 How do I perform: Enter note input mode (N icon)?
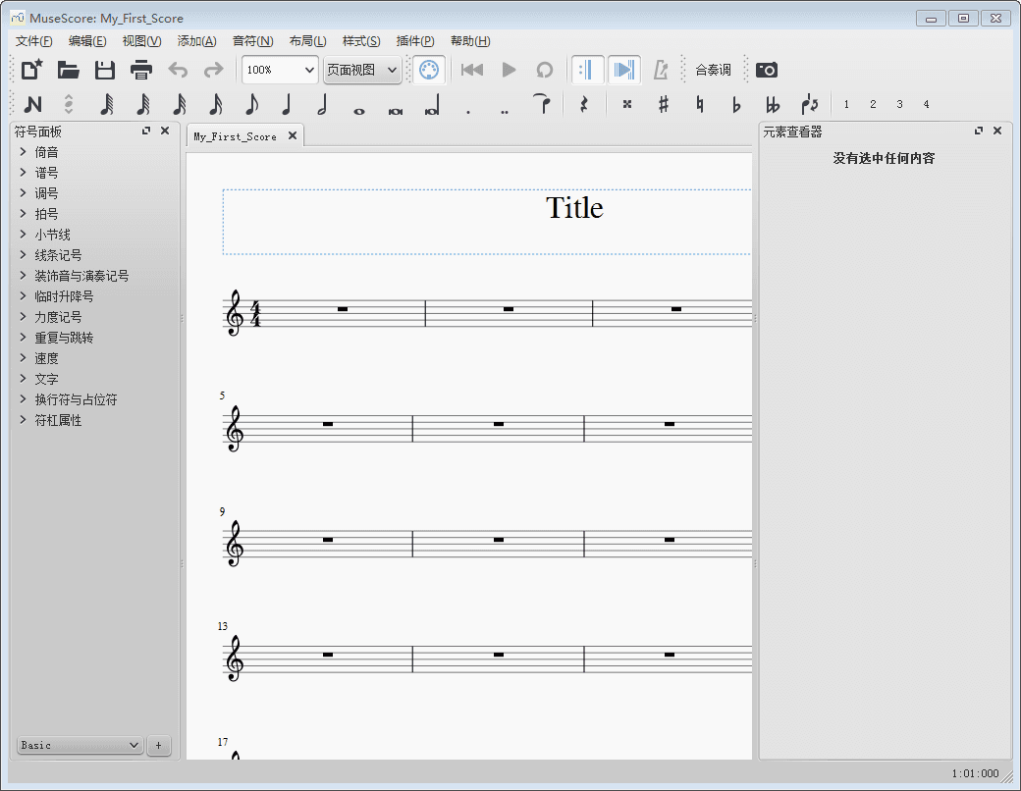(x=31, y=104)
